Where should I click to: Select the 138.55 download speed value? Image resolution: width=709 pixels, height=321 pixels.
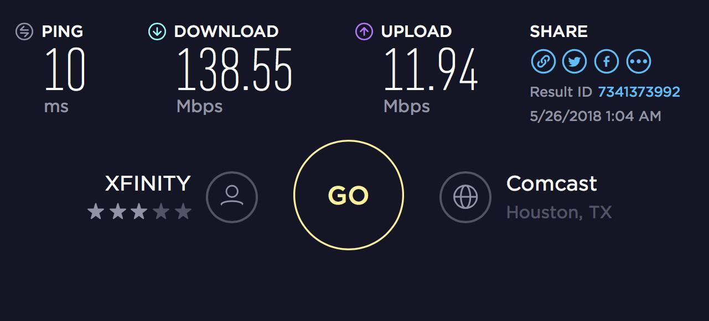[234, 69]
